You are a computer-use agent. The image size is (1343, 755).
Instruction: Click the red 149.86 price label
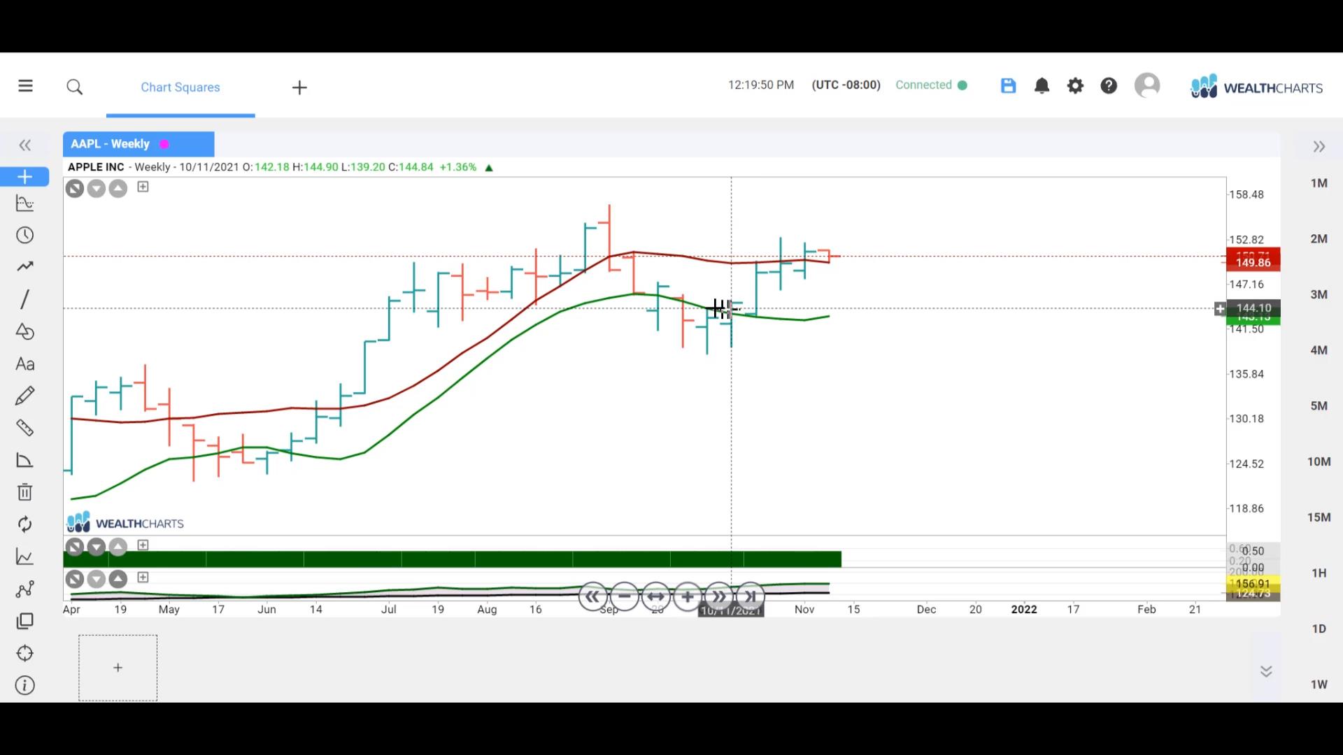tap(1253, 262)
